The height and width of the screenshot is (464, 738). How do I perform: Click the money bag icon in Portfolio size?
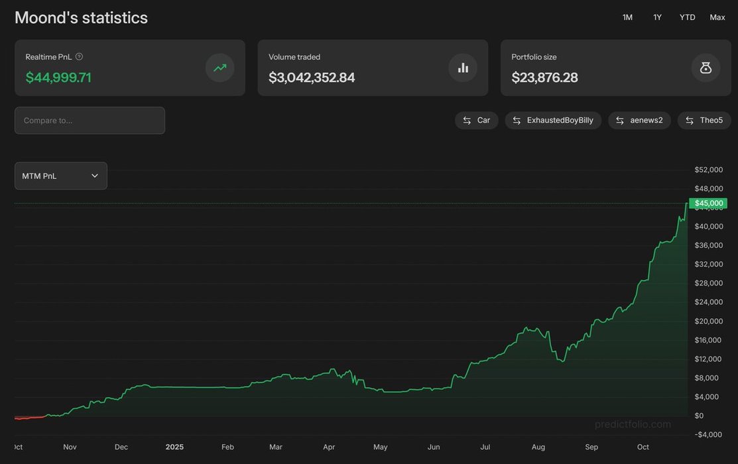706,68
